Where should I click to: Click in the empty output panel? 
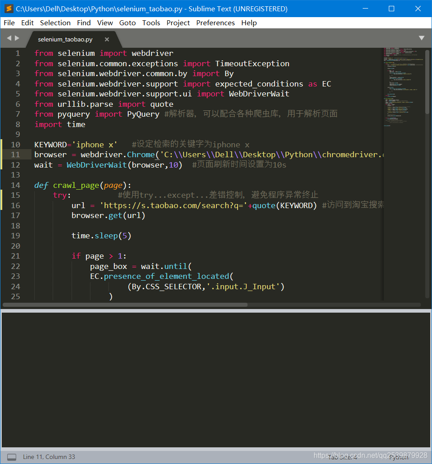216,380
